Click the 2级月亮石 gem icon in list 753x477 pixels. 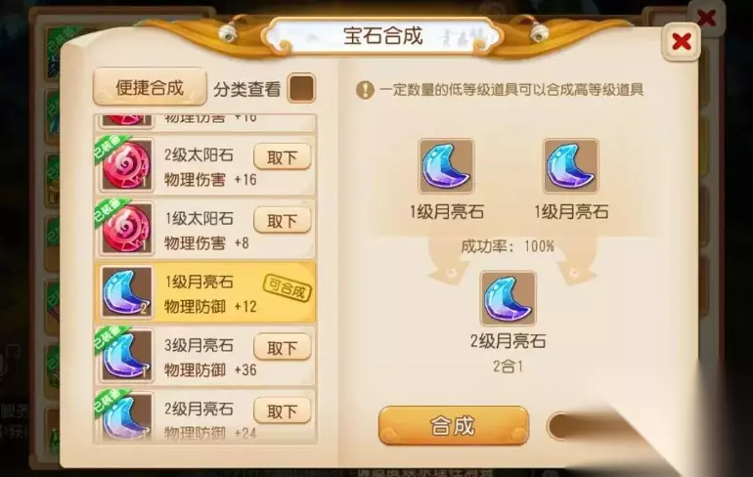click(127, 416)
